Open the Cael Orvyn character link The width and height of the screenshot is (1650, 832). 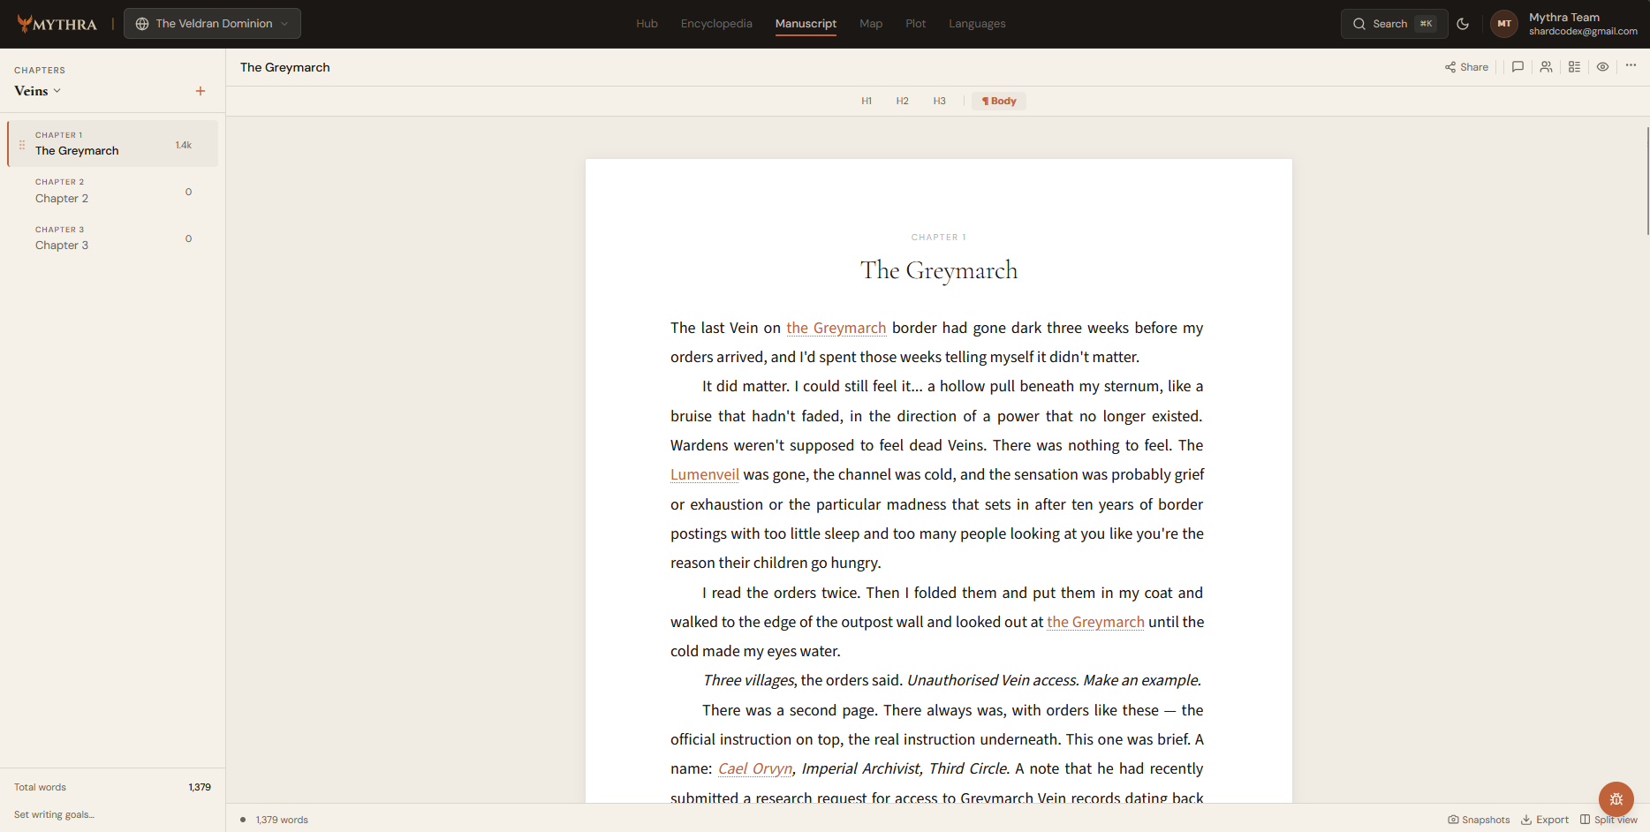755,768
